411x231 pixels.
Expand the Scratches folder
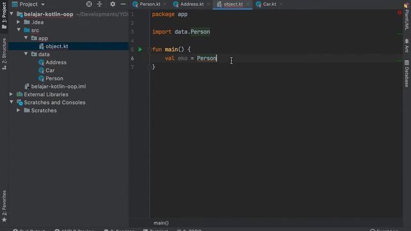(x=19, y=110)
